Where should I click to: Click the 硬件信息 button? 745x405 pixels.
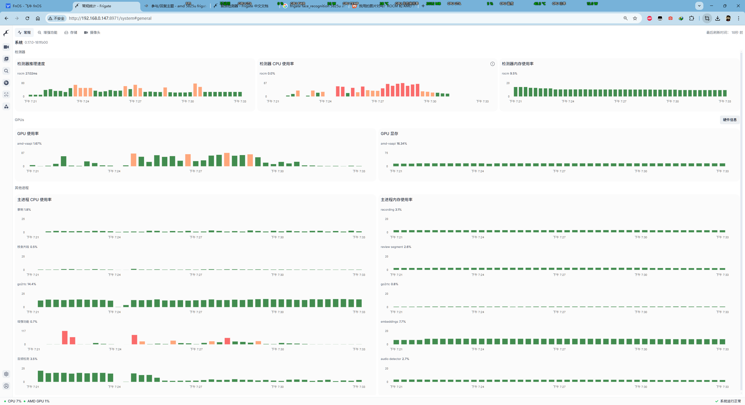tap(730, 120)
